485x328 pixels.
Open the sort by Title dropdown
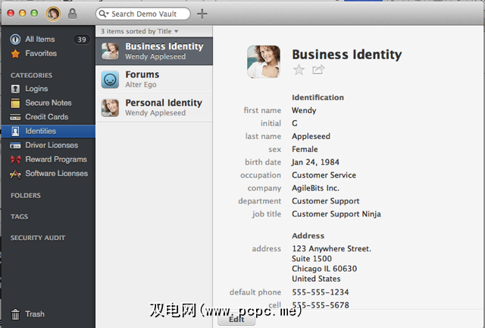pyautogui.click(x=139, y=31)
